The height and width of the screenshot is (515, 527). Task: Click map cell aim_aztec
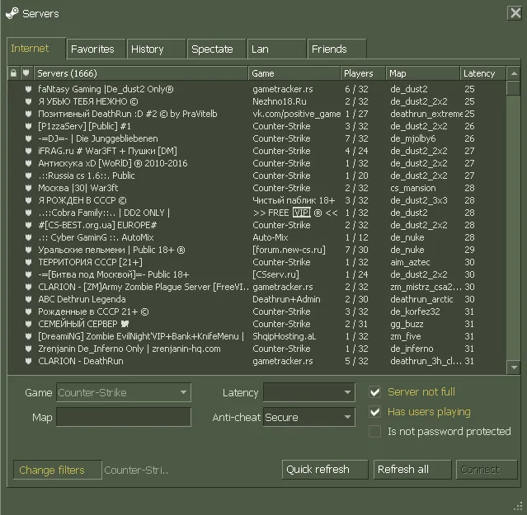pos(410,262)
